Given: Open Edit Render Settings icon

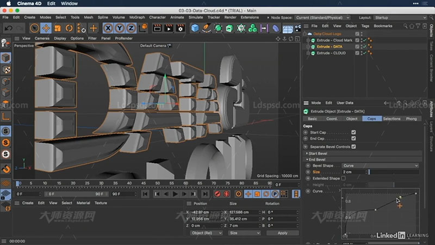Looking at the screenshot, I should click(181, 28).
